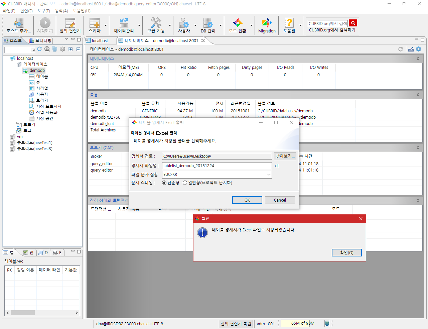Select the 뷰 node in tree
The image size is (428, 329).
click(x=38, y=82)
